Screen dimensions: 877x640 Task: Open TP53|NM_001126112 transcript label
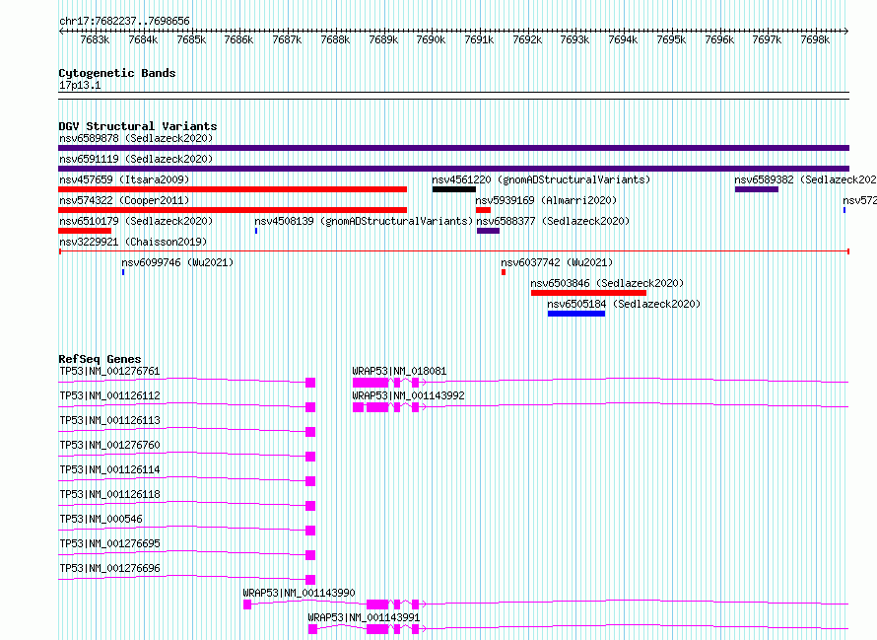tap(109, 395)
